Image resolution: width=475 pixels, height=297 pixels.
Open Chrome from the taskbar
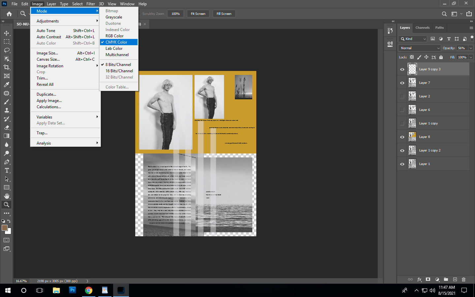tap(88, 290)
